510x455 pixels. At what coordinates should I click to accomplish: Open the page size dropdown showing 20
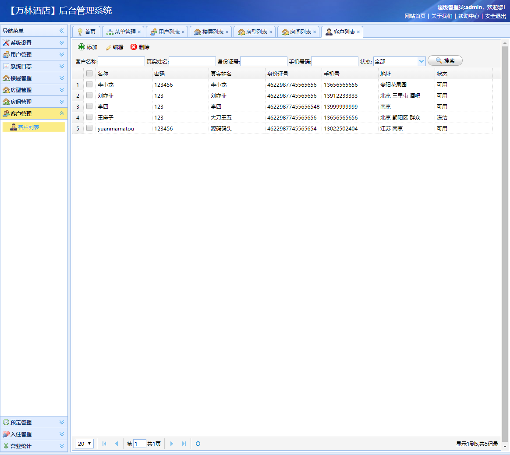84,444
